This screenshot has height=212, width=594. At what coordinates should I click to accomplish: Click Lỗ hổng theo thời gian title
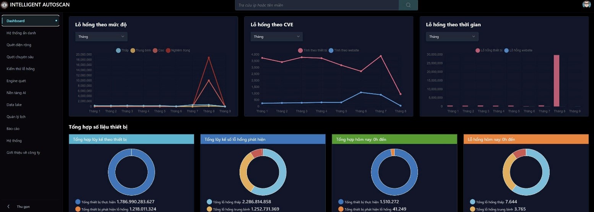tap(453, 24)
